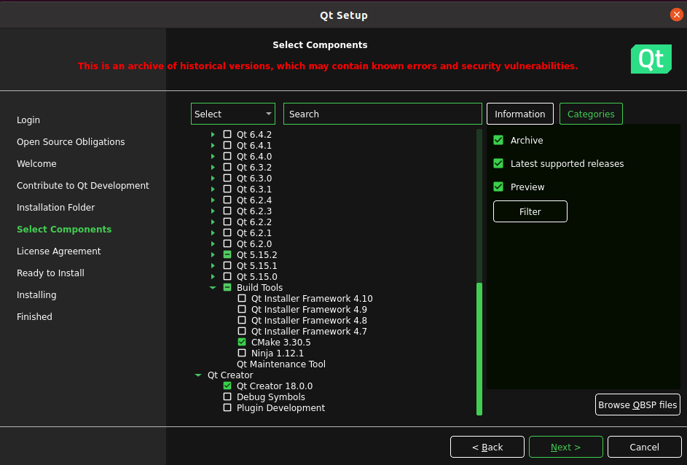Image resolution: width=687 pixels, height=465 pixels.
Task: Select the Qt 6.2.2 row
Action: (254, 222)
